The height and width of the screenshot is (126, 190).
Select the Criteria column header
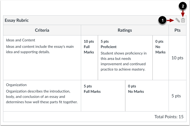tap(42, 30)
